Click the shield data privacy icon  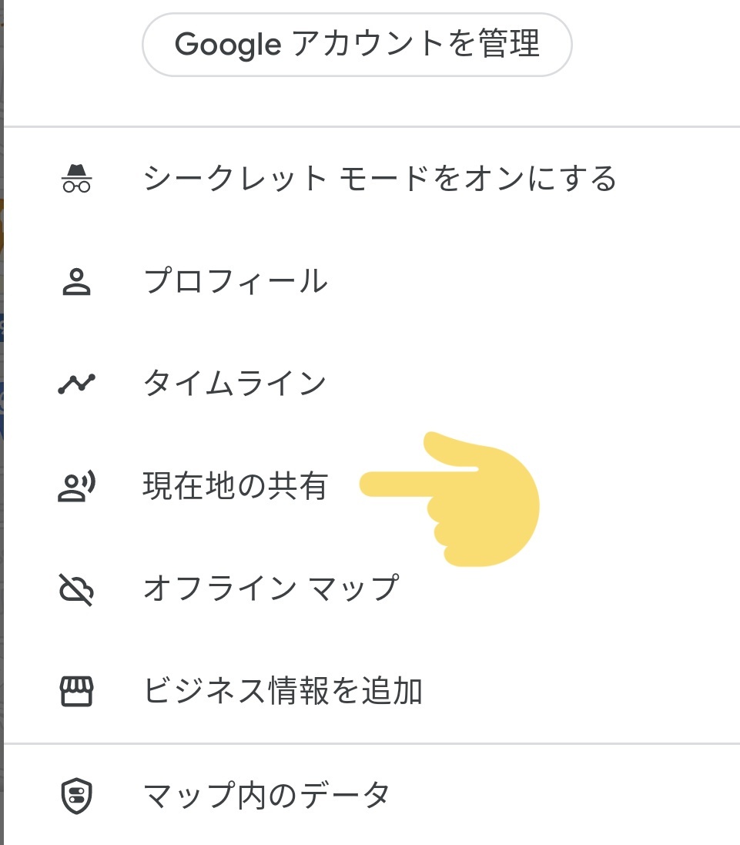tap(76, 796)
